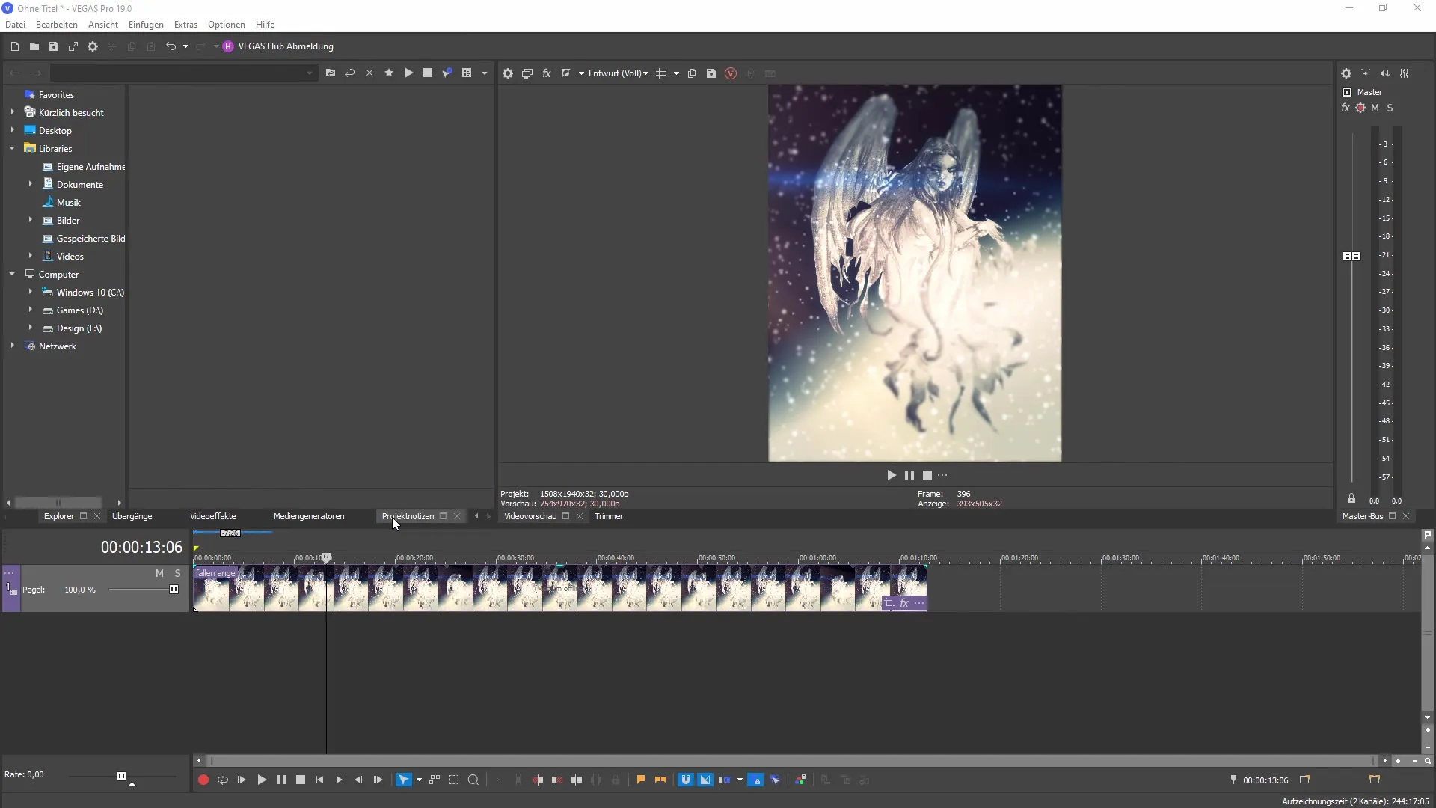Viewport: 1436px width, 808px height.
Task: Open the Einfügen menu
Action: point(146,25)
